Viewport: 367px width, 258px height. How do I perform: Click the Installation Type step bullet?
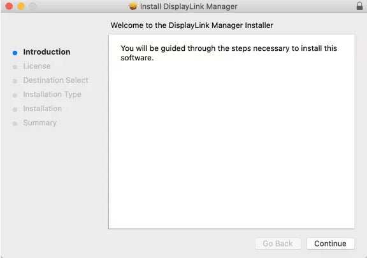15,95
